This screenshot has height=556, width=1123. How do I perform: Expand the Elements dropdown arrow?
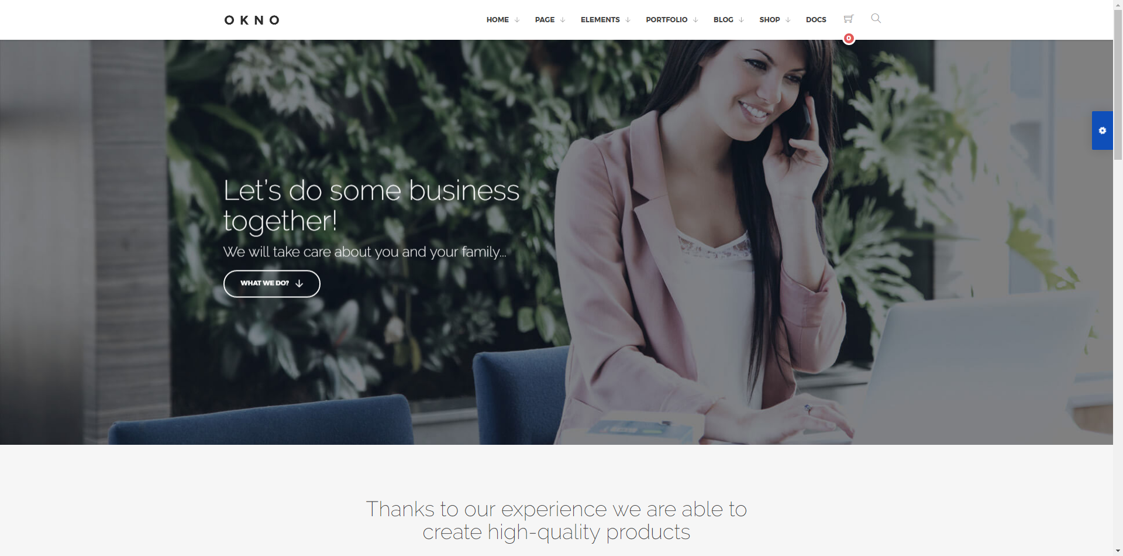pos(628,20)
